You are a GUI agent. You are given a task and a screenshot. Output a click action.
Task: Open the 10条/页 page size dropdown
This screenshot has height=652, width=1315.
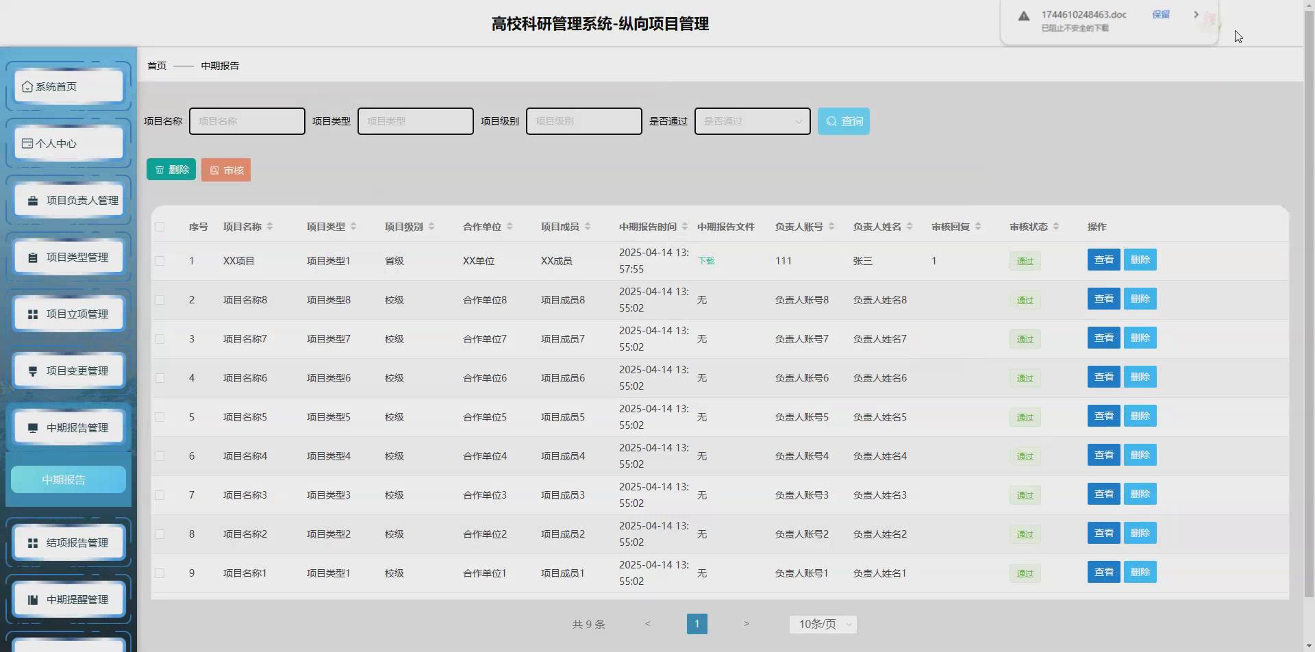tap(823, 624)
